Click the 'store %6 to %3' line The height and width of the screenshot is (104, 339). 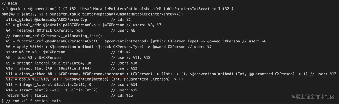point(68,52)
